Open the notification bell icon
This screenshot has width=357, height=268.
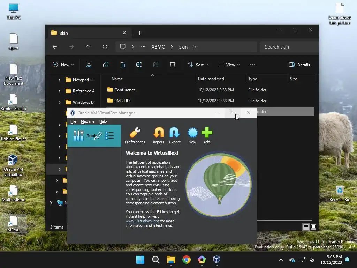pos(348,260)
